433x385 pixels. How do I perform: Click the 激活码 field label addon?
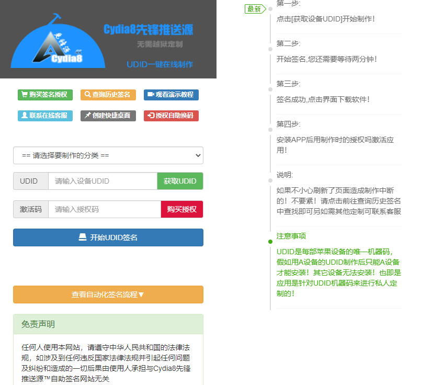[31, 209]
